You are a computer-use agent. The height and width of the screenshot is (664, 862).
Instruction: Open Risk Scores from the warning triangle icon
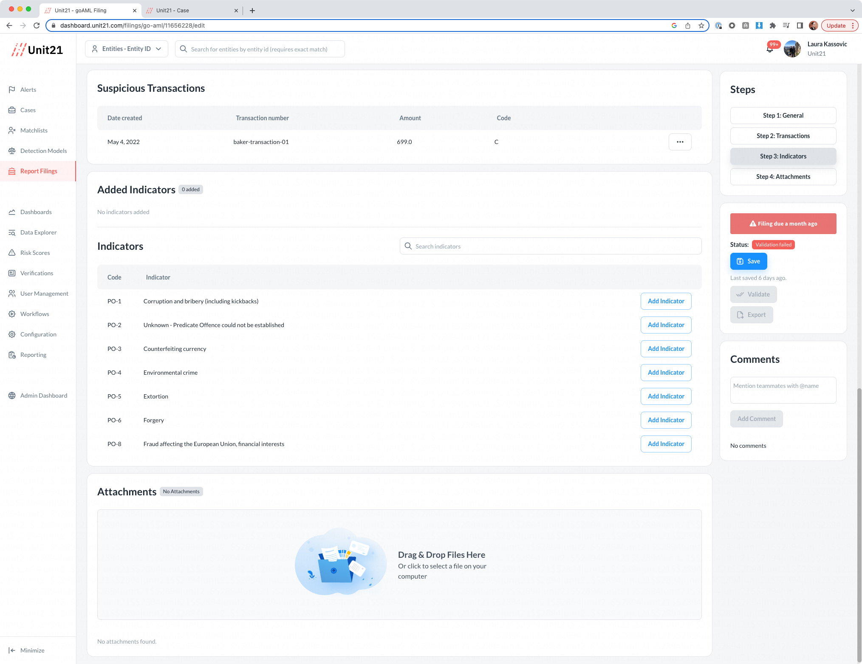coord(12,253)
